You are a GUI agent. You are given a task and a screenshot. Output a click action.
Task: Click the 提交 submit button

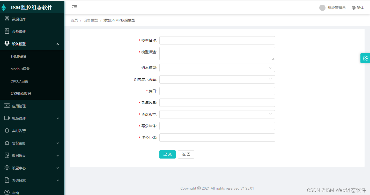pos(167,154)
